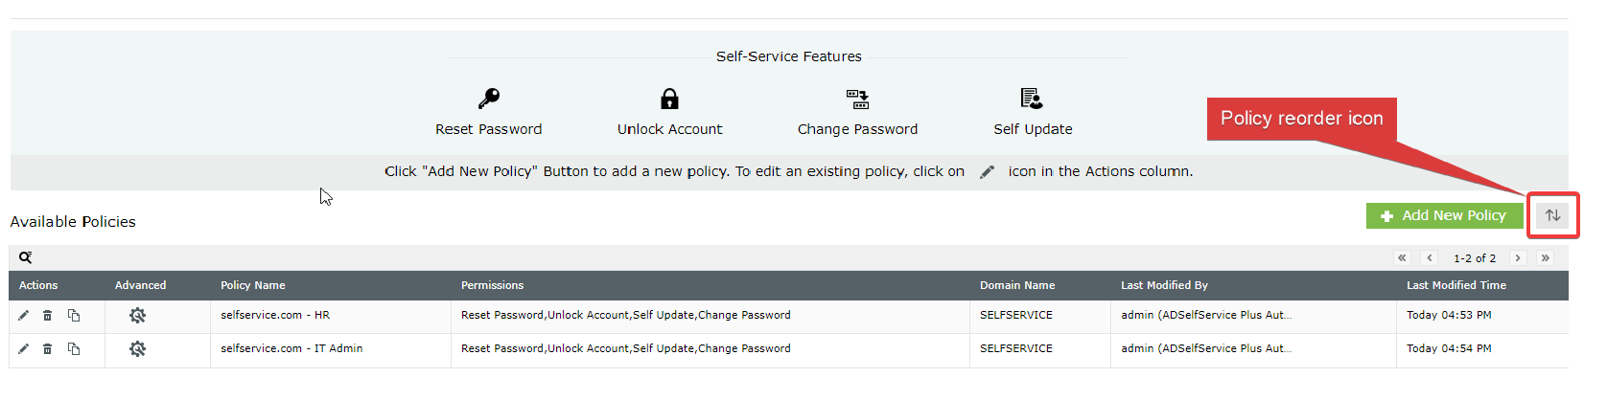Click the Self Update icon
Image resolution: width=1607 pixels, height=400 pixels.
(1032, 99)
